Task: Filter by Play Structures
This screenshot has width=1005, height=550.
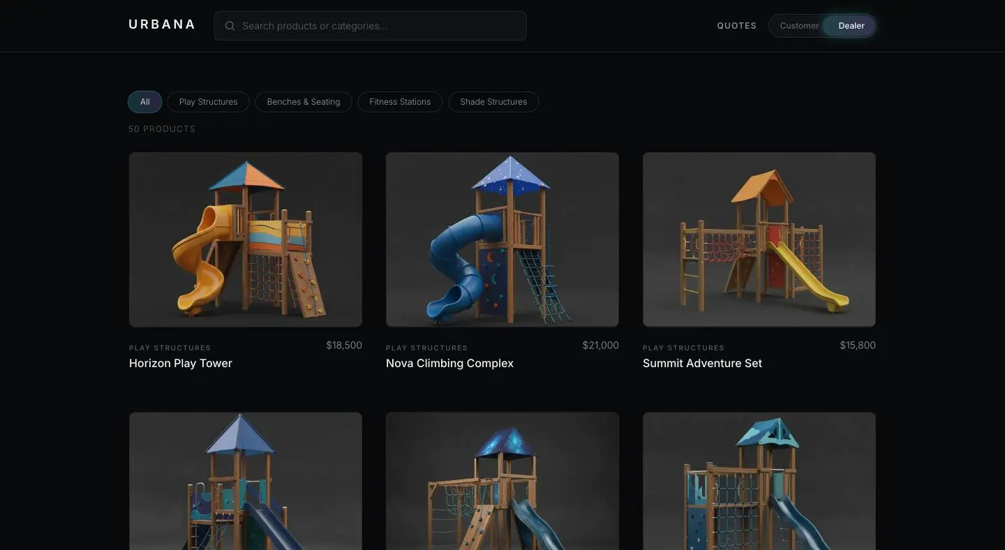Action: 208,102
